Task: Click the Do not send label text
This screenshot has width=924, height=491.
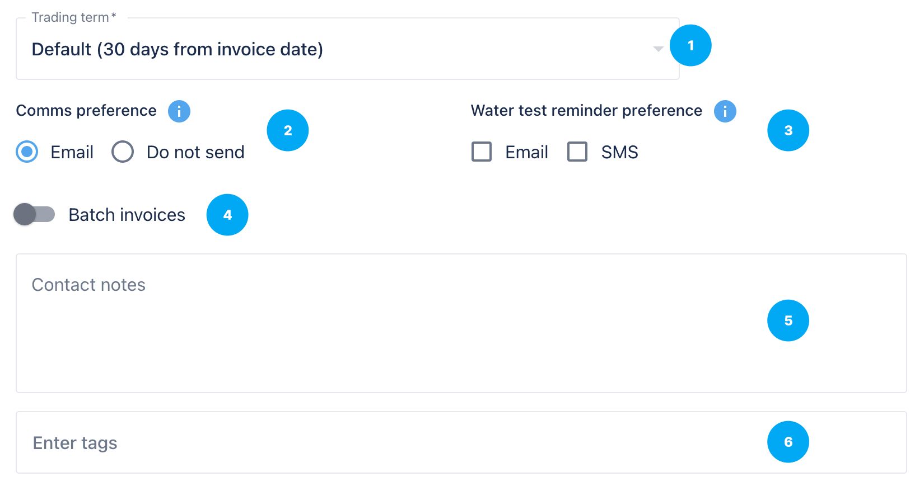Action: (195, 152)
